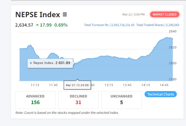Click the 11:15 time axis label
Viewport: 186px width, 126px height.
pyautogui.click(x=35, y=85)
